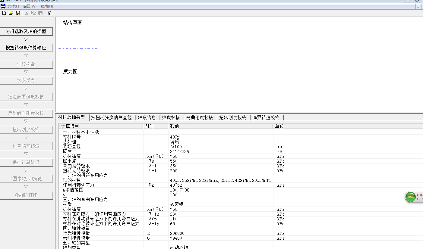Switch to the 按扭转强度估算直径 tab
This screenshot has height=249, width=423.
coord(112,117)
